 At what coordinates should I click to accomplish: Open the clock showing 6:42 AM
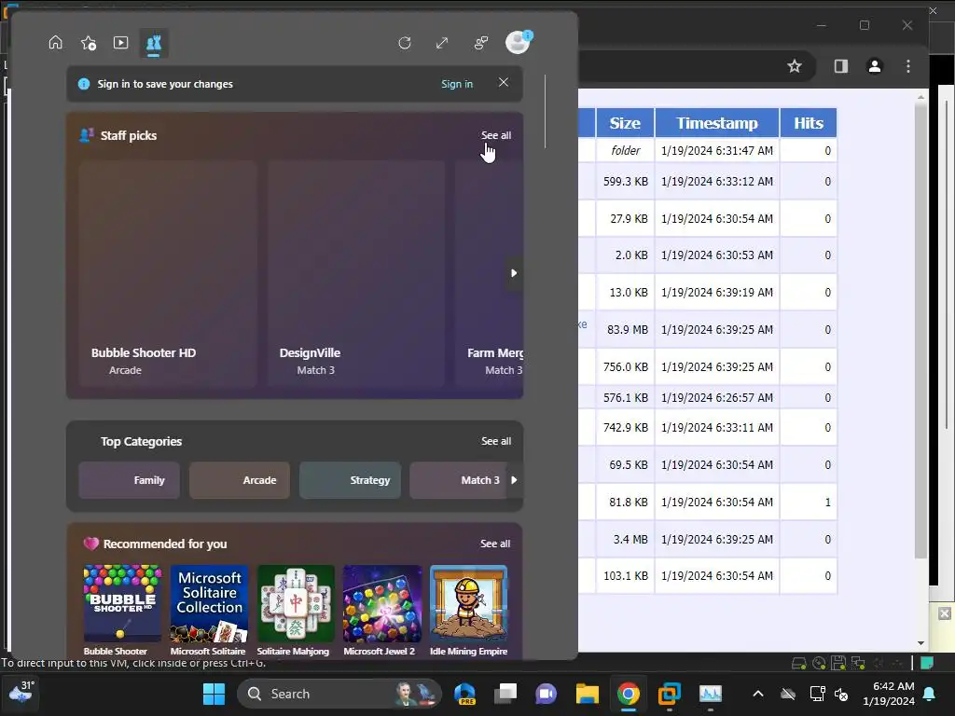coord(889,694)
